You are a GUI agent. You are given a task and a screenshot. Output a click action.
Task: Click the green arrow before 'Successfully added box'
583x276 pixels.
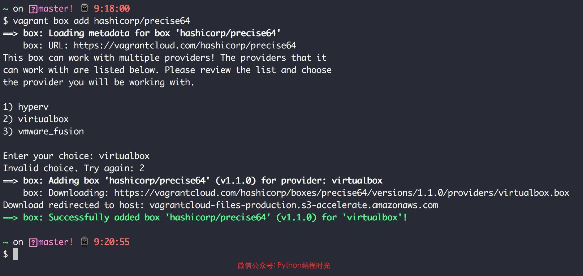10,218
